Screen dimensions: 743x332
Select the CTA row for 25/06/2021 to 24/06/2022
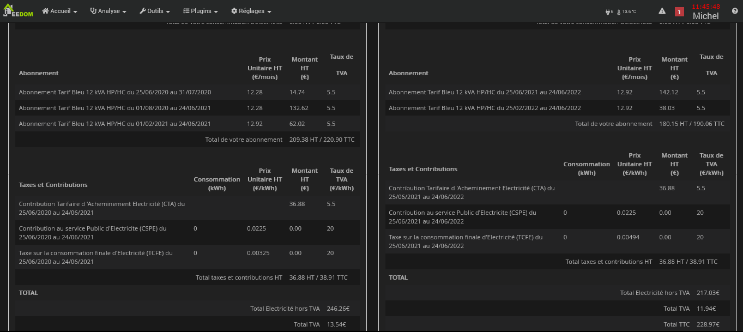point(472,192)
